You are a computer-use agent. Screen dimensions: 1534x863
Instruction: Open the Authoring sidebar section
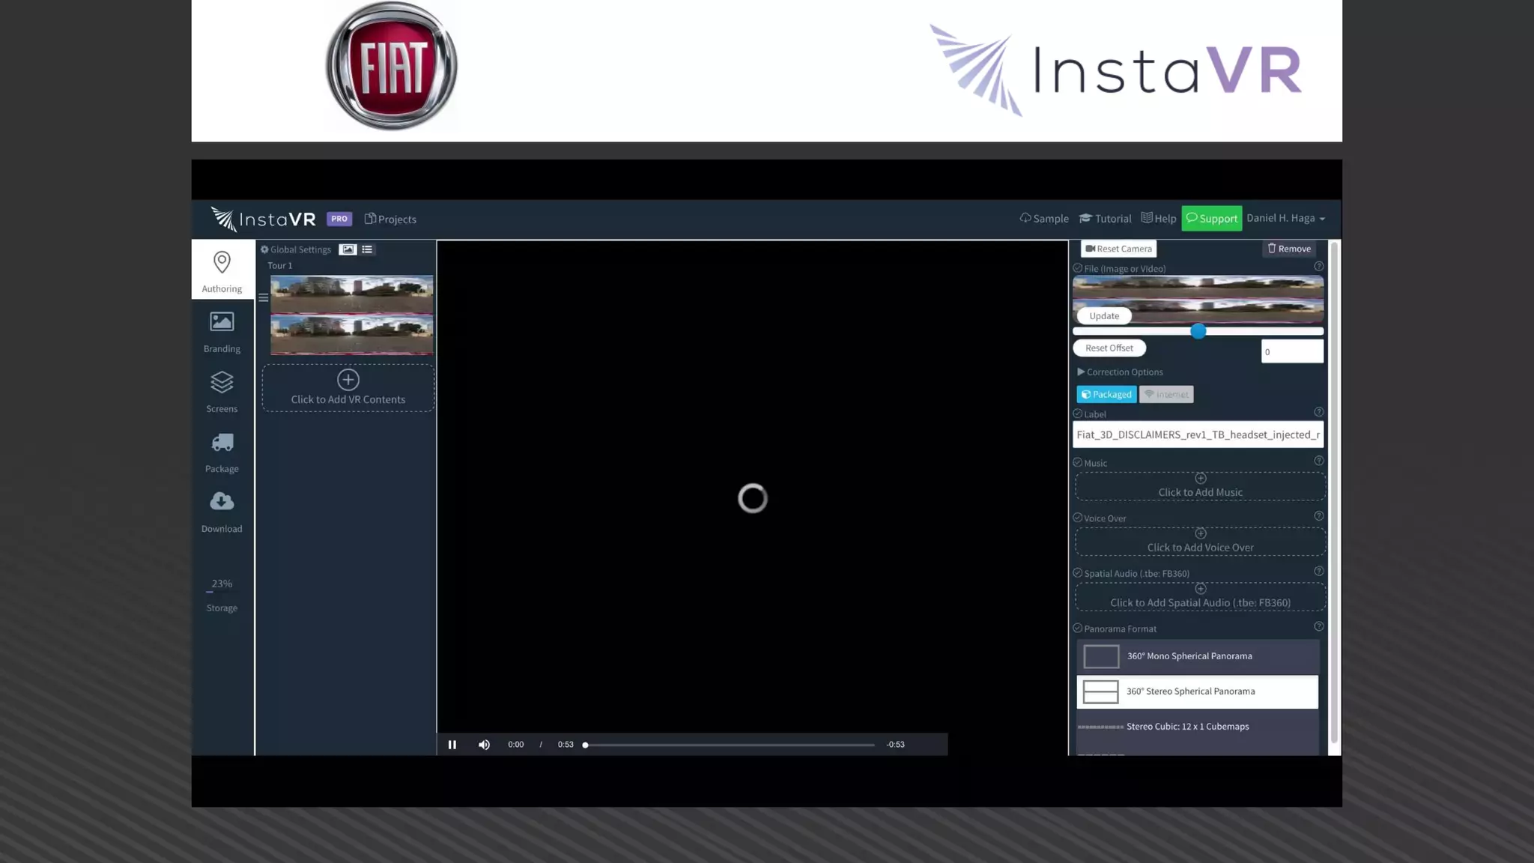point(222,271)
